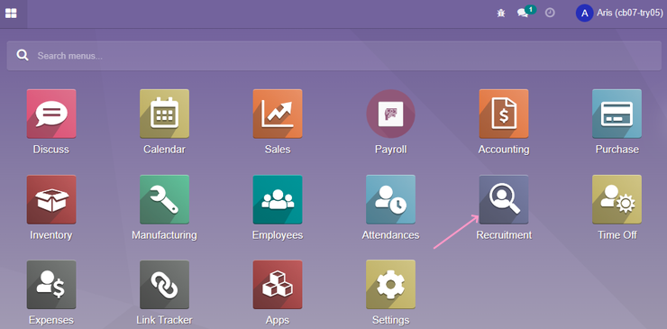Screen dimensions: 667x329
Task: Open the Payroll app icon
Action: (x=390, y=114)
